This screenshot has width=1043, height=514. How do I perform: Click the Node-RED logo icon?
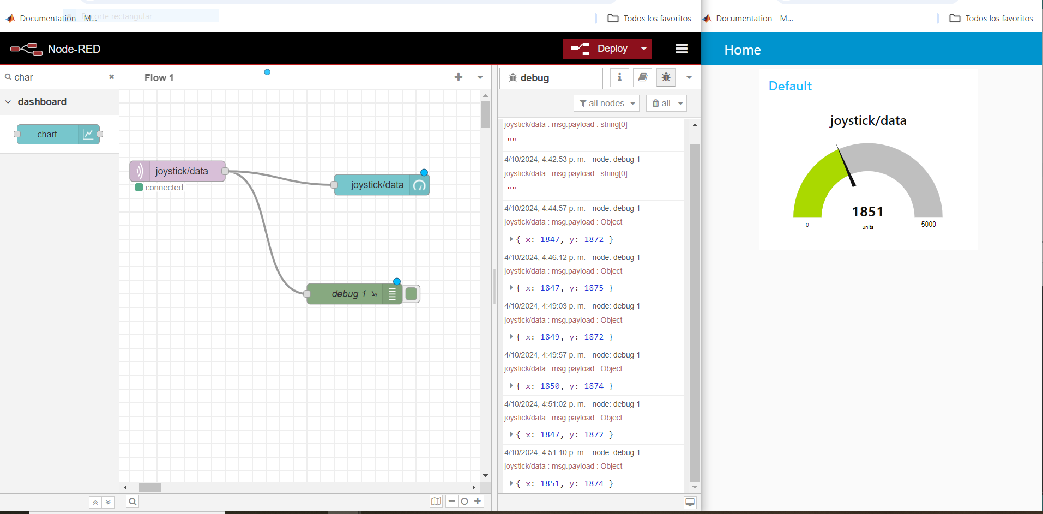(26, 49)
